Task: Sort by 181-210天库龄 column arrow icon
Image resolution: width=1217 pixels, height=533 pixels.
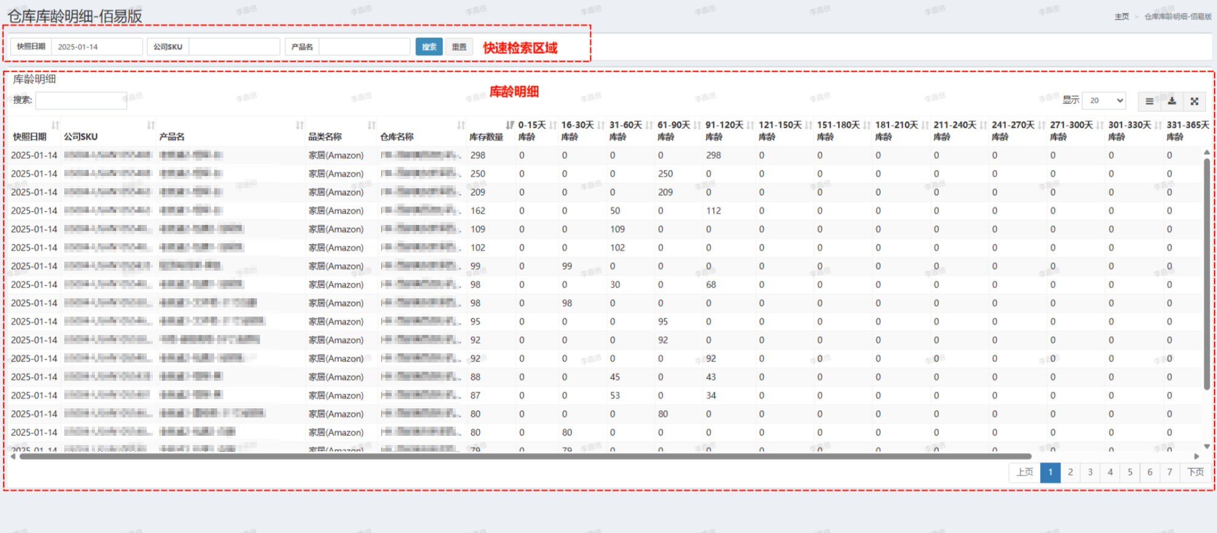Action: [x=925, y=125]
